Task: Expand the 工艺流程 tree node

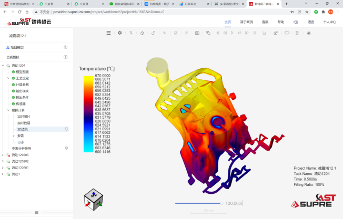Action: [x=8, y=78]
